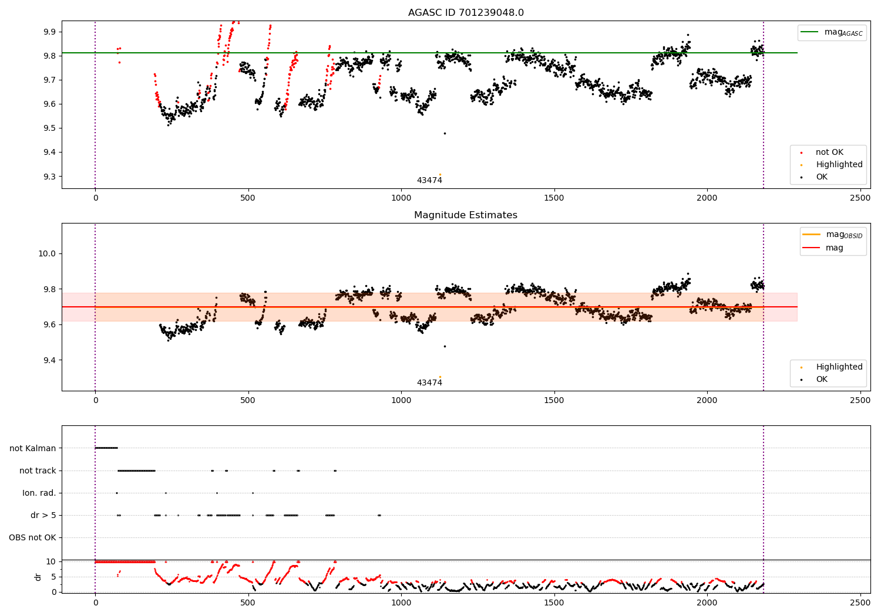This screenshot has width=881, height=616.
Task: Click x-axis tick 1500 under the top plot
Action: [554, 198]
